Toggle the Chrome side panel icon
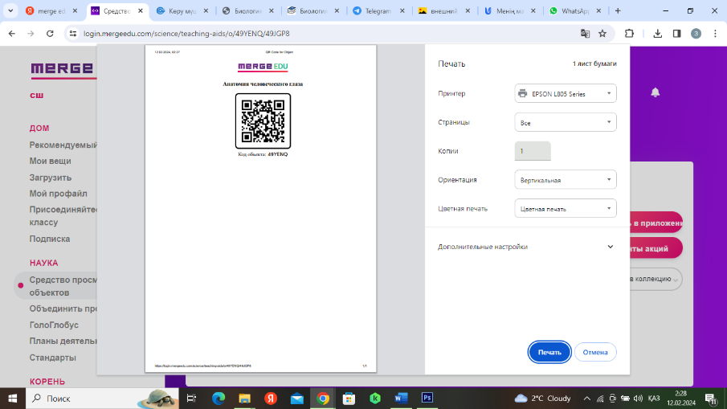727x409 pixels. coord(677,34)
